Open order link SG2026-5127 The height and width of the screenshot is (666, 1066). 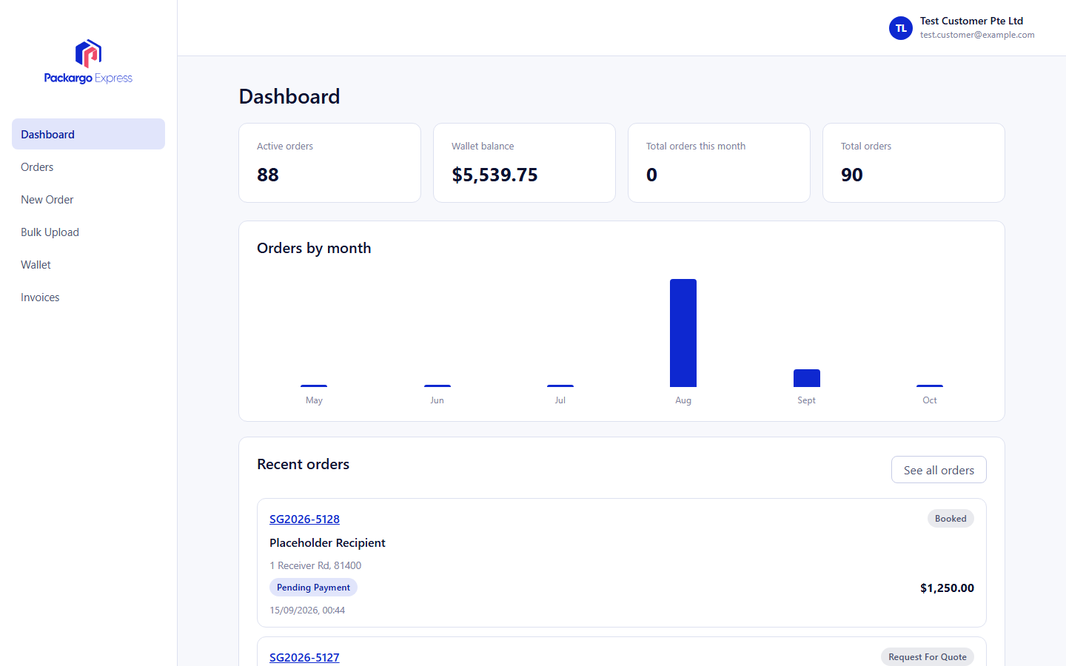tap(304, 657)
